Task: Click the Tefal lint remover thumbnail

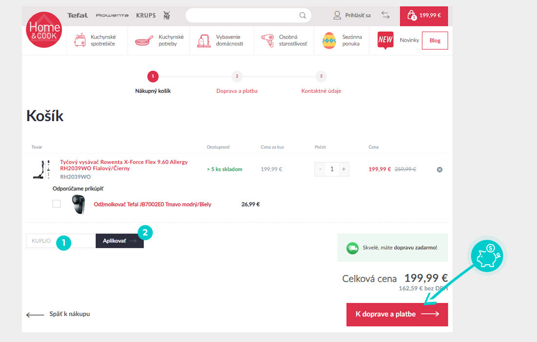Action: 79,204
